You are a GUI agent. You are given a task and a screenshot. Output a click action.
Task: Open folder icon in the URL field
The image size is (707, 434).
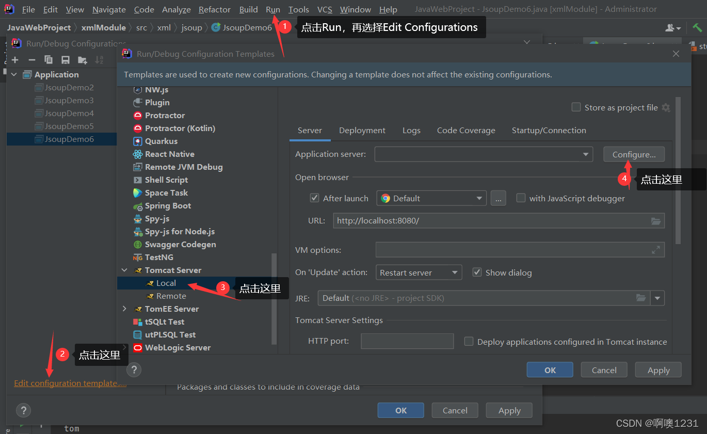pyautogui.click(x=655, y=221)
